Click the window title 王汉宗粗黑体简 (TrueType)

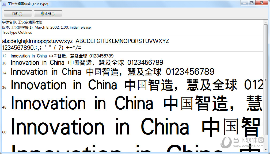[28, 4]
